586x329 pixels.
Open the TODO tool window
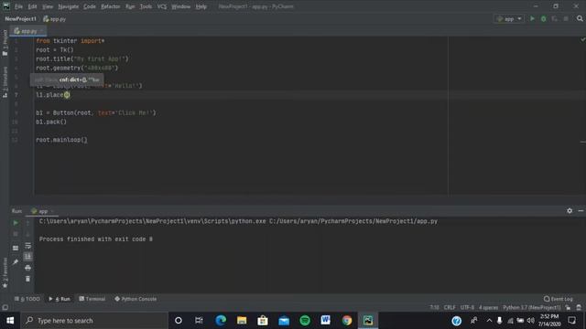(x=27, y=299)
